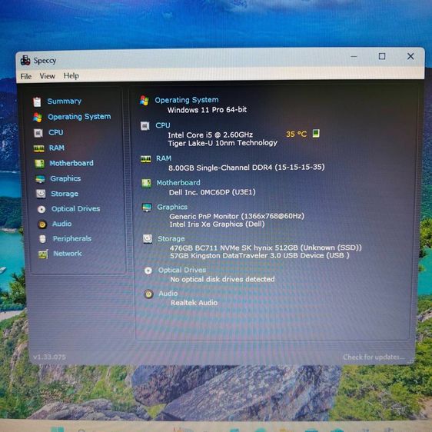Select RAM in the sidebar list
The width and height of the screenshot is (432, 432).
pyautogui.click(x=57, y=148)
